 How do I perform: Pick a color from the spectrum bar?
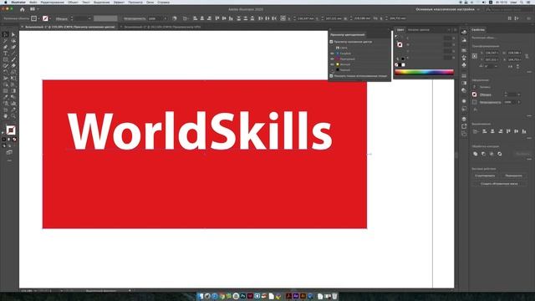(424, 72)
